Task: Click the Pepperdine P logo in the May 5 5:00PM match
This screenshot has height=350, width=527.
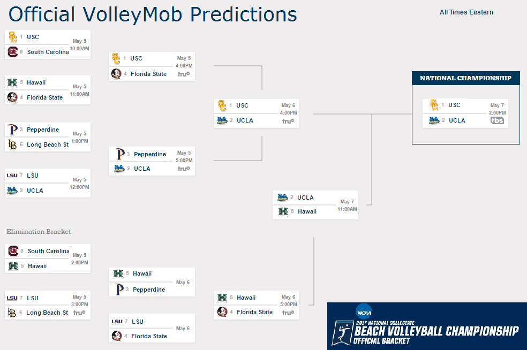Action: click(x=119, y=154)
